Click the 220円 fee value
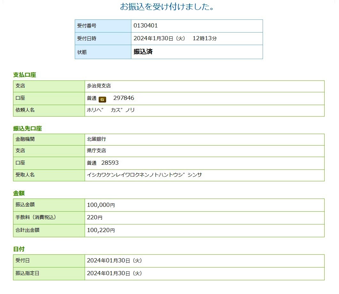The width and height of the screenshot is (339, 294). click(95, 218)
